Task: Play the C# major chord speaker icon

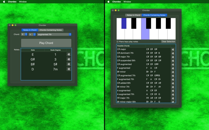Action: pos(173,49)
